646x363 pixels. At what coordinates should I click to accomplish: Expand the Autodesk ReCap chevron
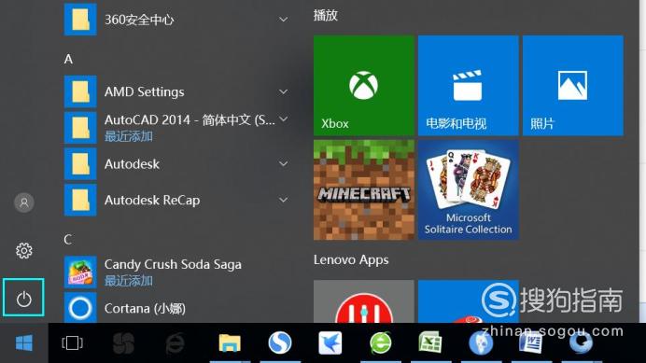click(283, 201)
